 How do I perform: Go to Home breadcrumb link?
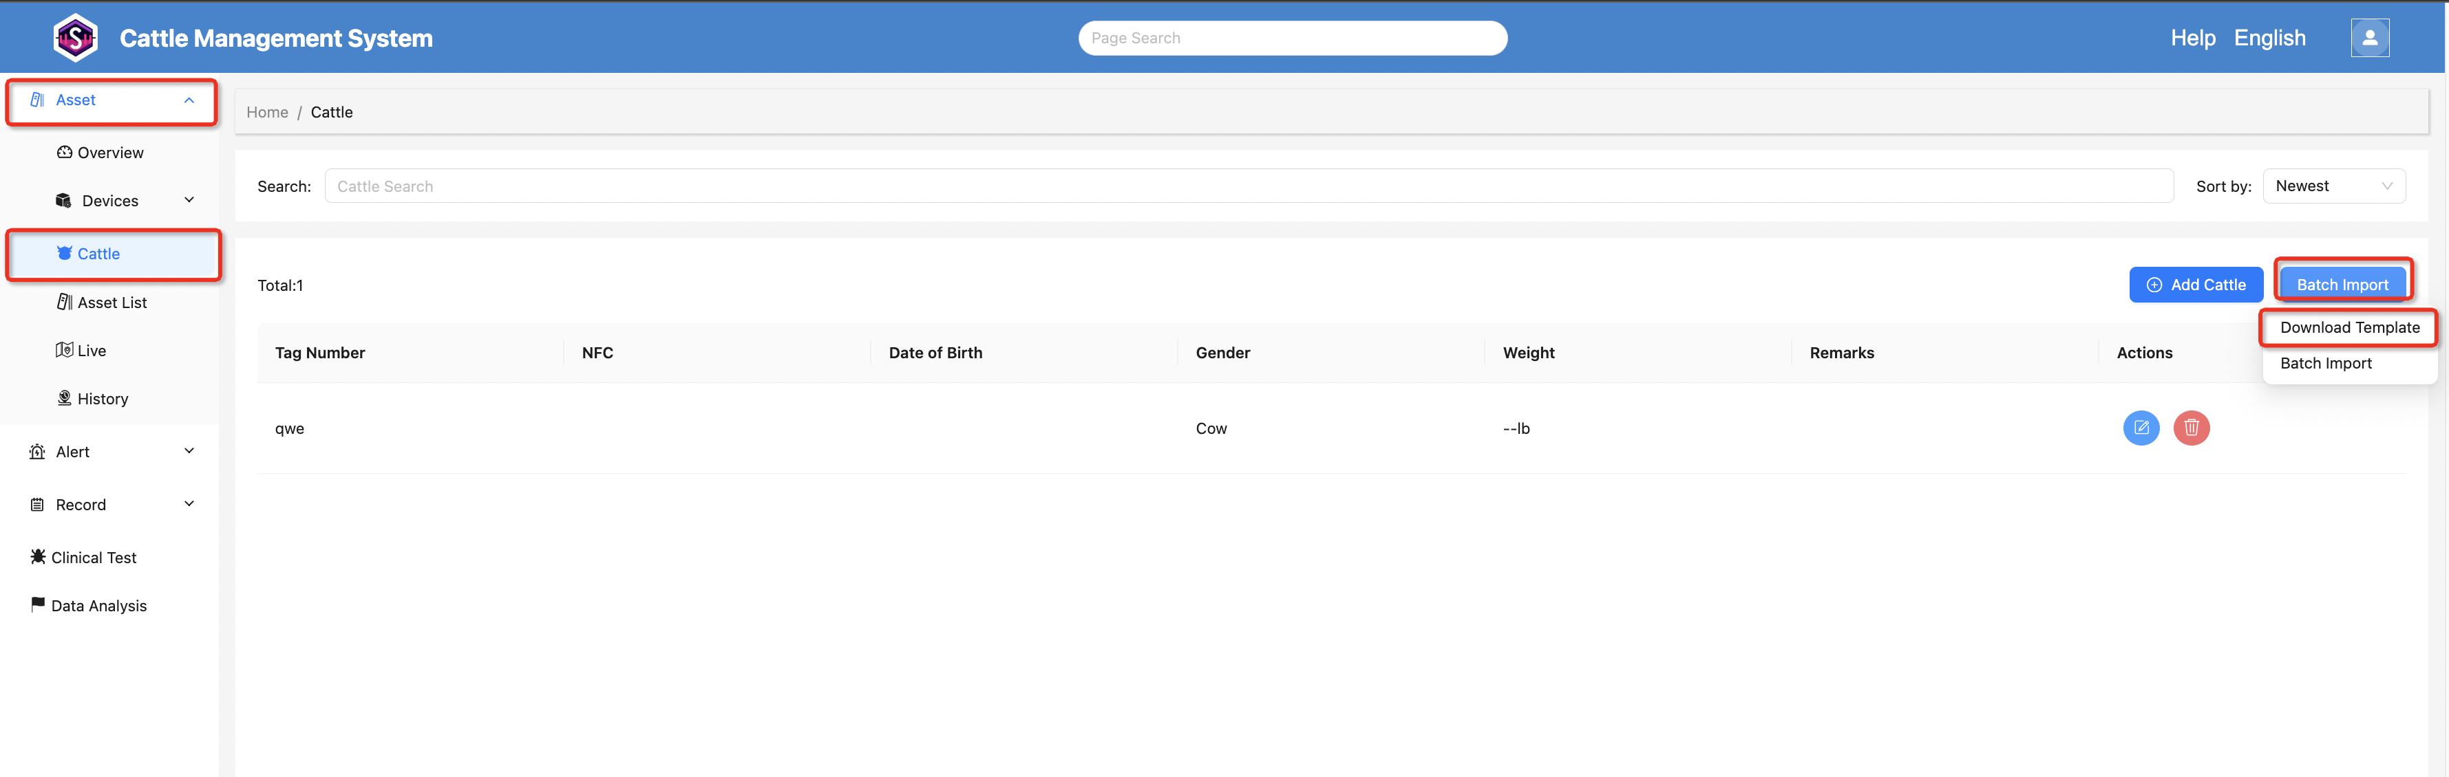[x=267, y=112]
